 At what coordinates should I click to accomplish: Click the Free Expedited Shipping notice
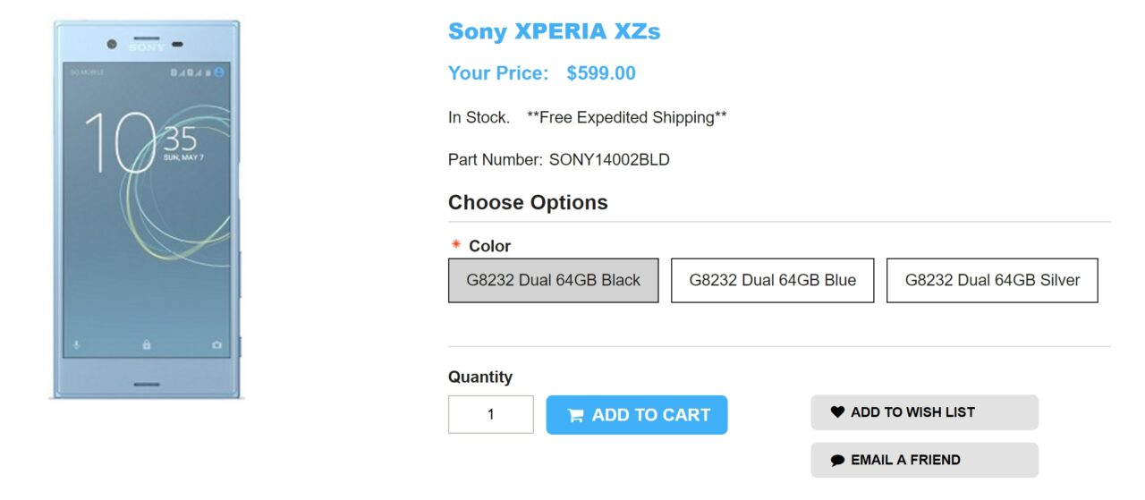pos(626,117)
